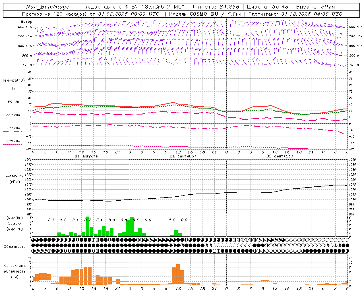Screen dimensions: 364x291
Task: Click the dashed line sample under Td 2м legend
Action: [x=13, y=105]
